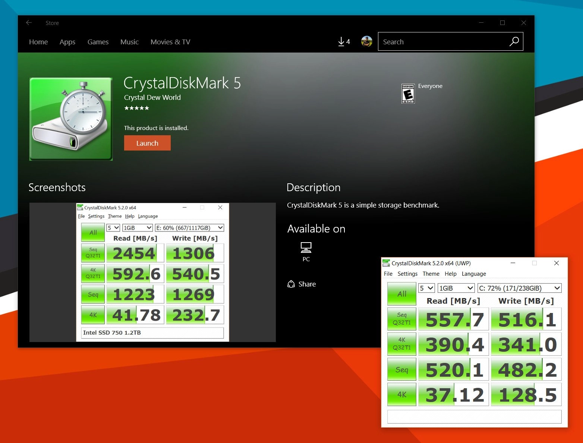
Task: Maximize the Store window
Action: click(502, 23)
